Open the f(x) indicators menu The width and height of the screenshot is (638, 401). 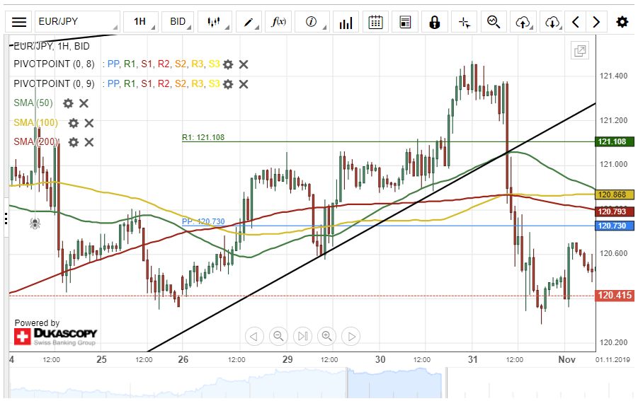click(x=279, y=22)
